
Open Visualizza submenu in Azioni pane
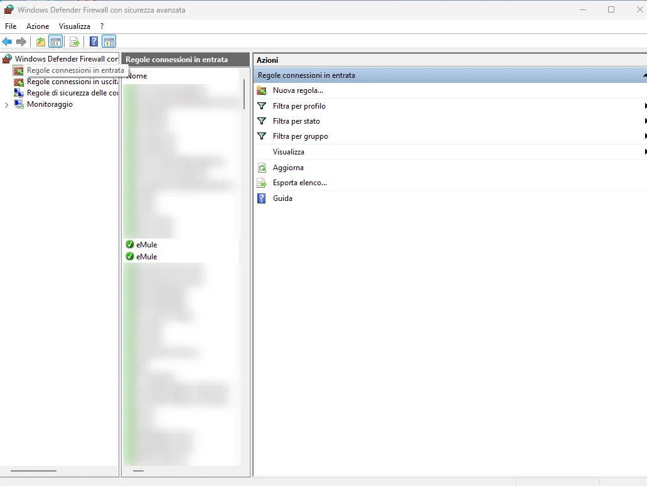click(x=289, y=152)
